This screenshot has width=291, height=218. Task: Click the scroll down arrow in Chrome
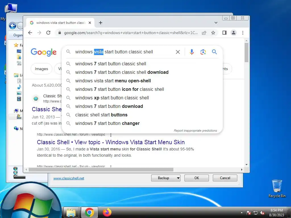[x=246, y=165]
